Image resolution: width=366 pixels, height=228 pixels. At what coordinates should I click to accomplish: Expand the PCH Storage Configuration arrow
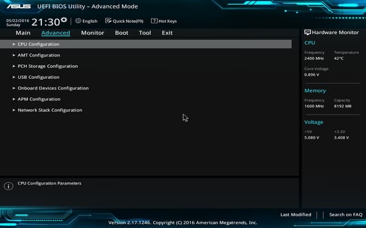14,66
